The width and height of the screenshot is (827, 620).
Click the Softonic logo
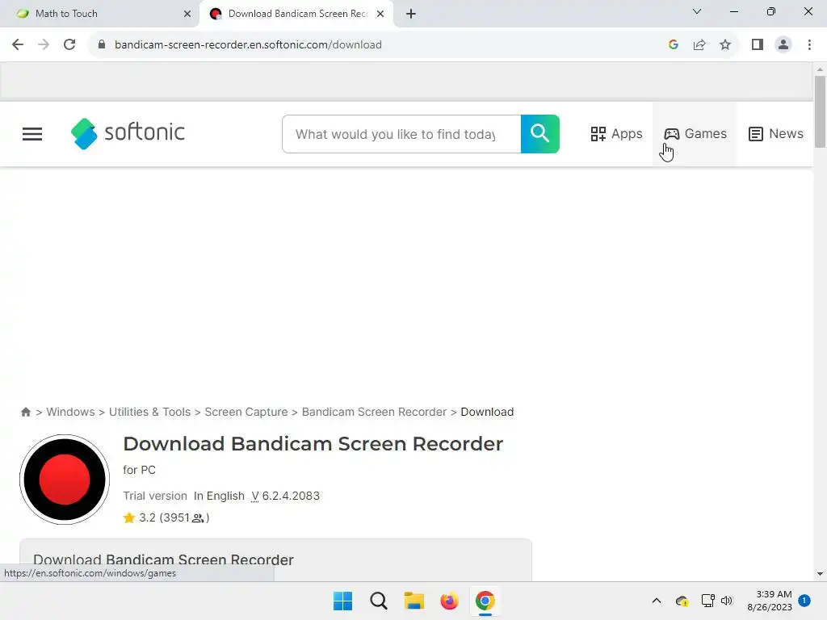(128, 133)
